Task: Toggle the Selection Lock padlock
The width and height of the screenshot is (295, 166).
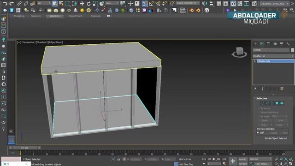Action: 118,159
